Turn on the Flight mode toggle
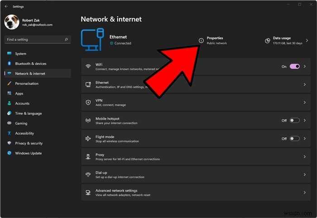Image resolution: width=317 pixels, height=218 pixels. tap(294, 138)
